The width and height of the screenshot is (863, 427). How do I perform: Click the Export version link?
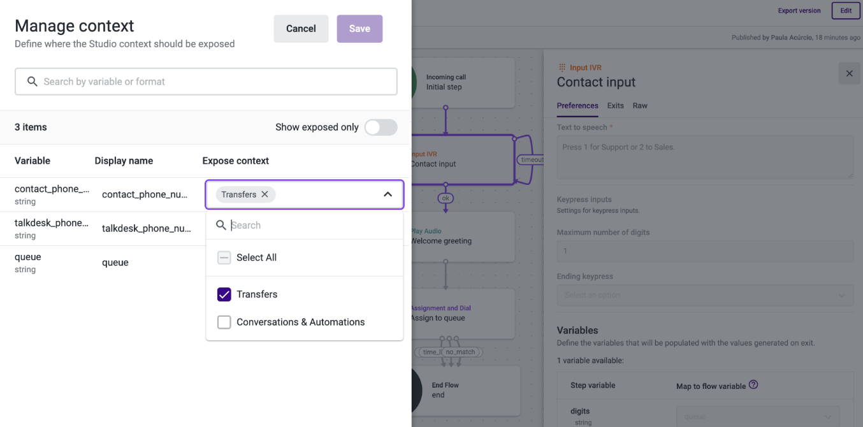pos(799,11)
